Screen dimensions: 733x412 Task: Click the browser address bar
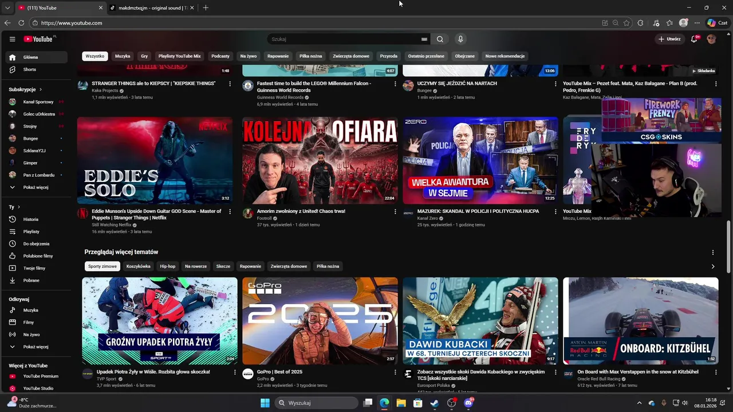315,23
